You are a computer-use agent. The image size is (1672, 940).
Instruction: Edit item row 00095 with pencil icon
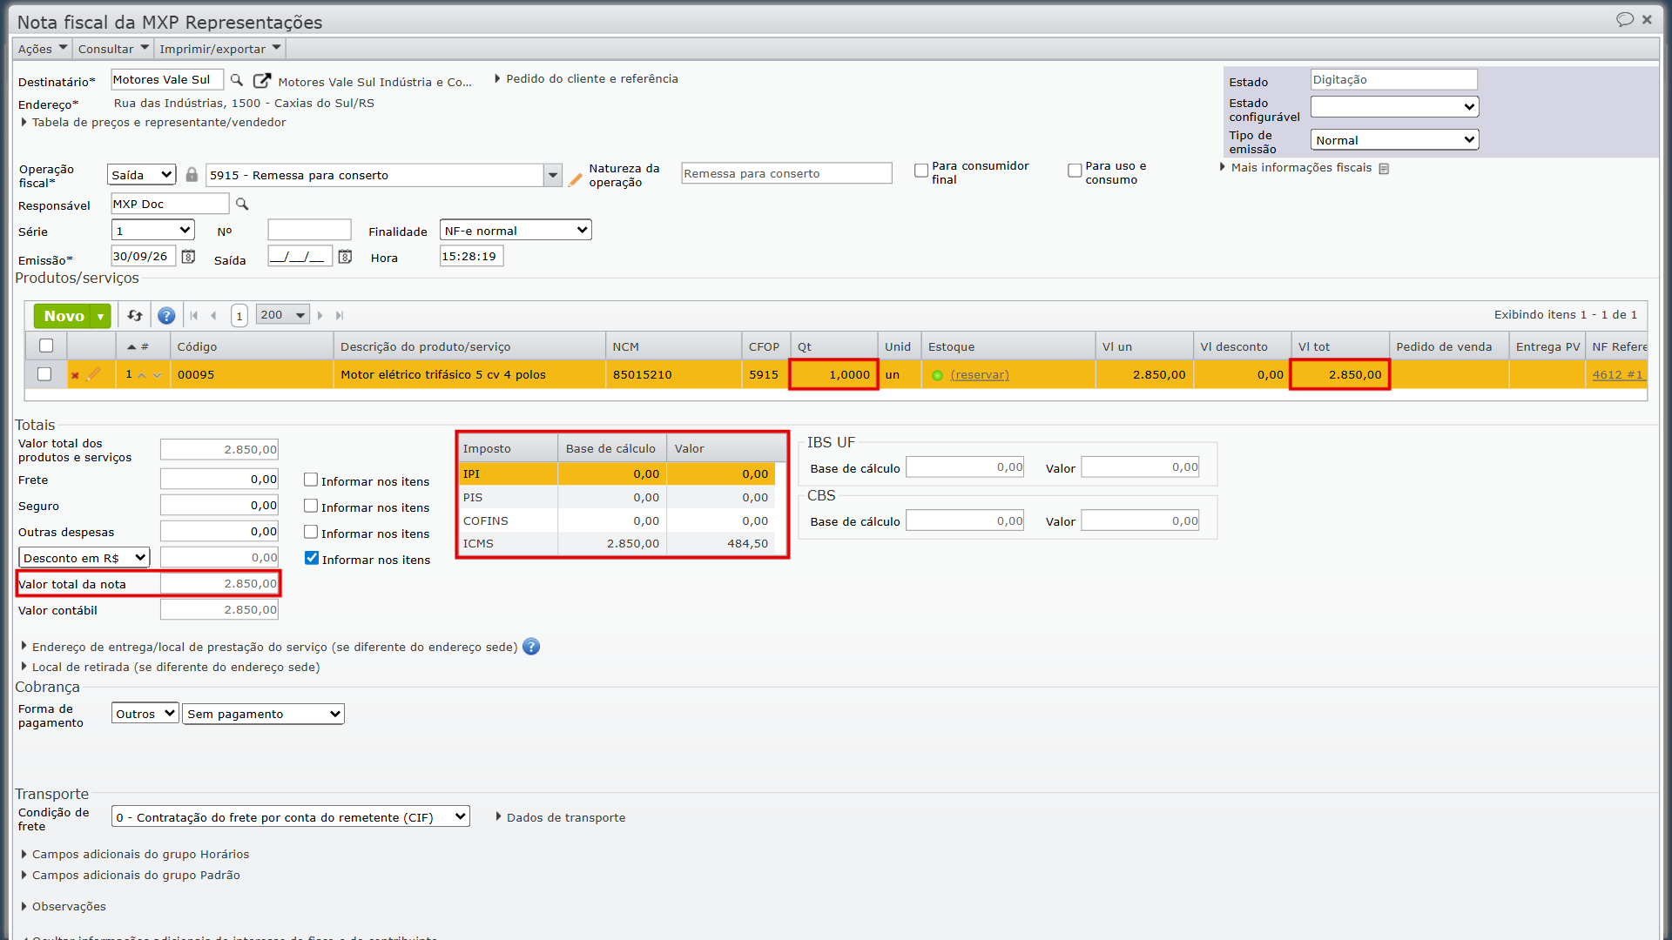coord(93,374)
